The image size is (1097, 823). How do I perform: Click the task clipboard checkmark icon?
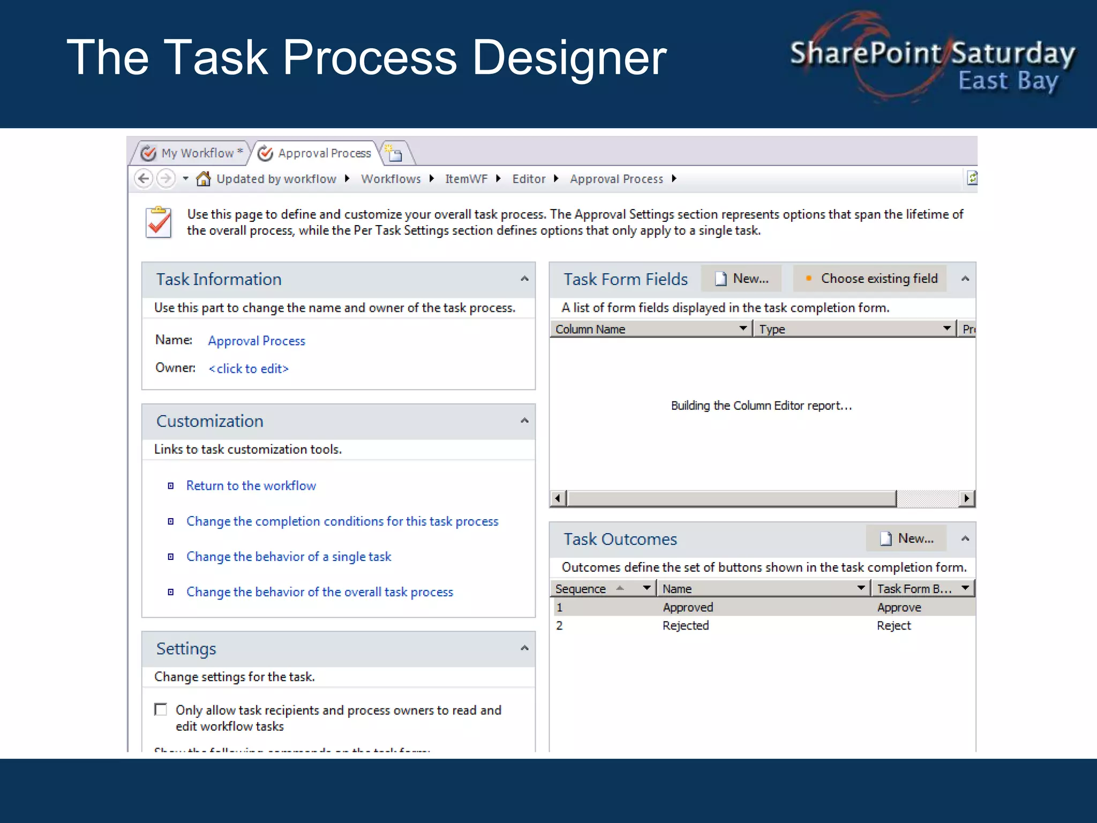tap(159, 222)
